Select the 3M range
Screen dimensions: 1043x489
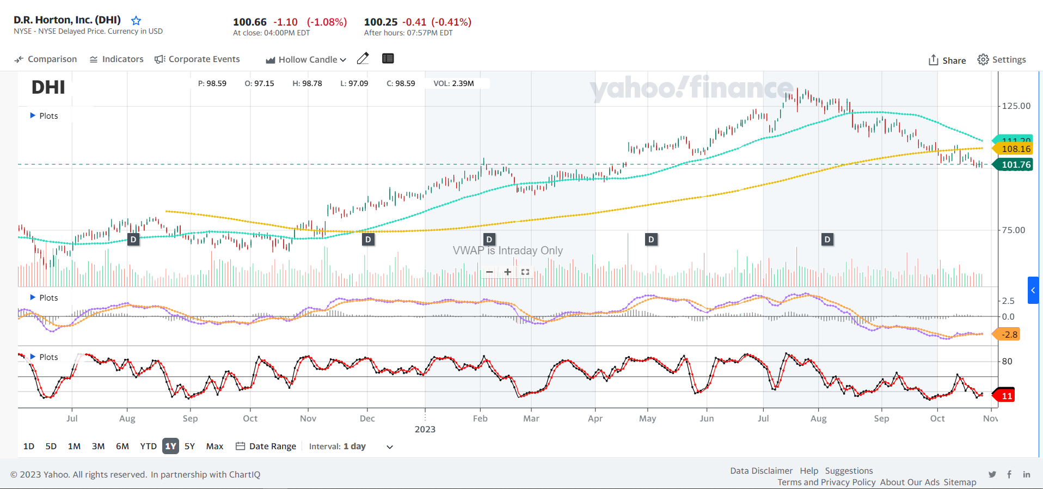point(98,446)
